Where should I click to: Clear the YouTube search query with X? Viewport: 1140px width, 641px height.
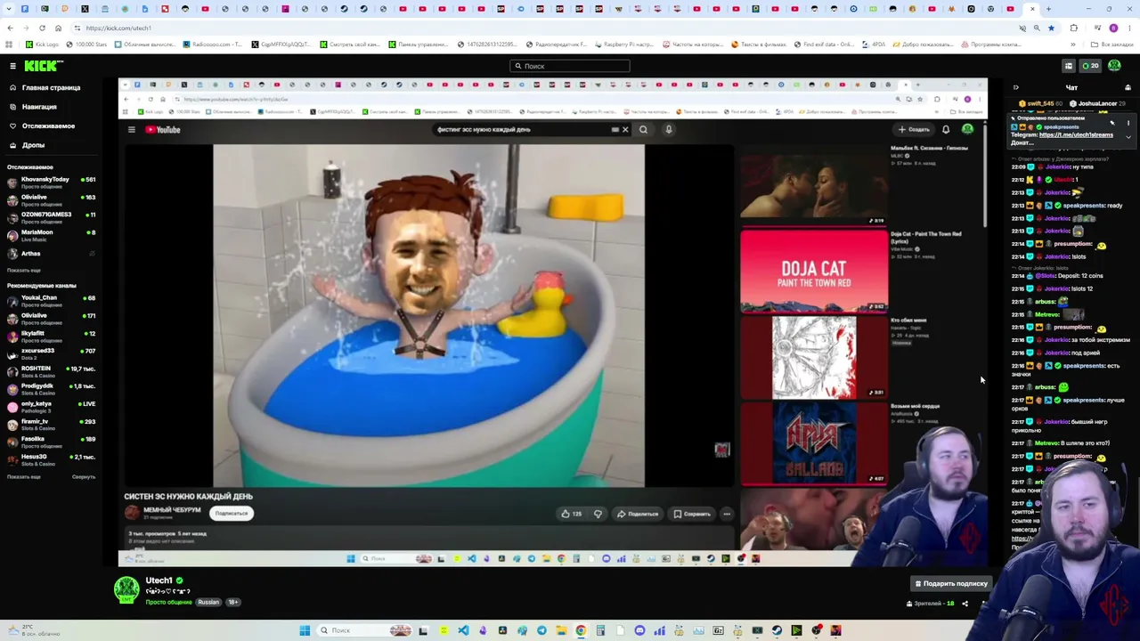(x=625, y=130)
